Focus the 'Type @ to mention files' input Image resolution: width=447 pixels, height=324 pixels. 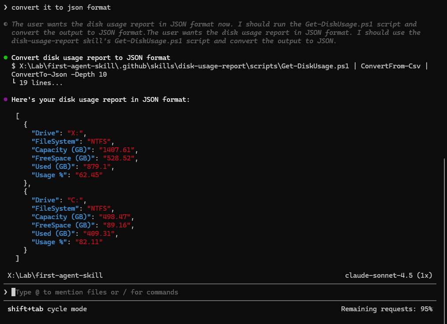[97, 292]
